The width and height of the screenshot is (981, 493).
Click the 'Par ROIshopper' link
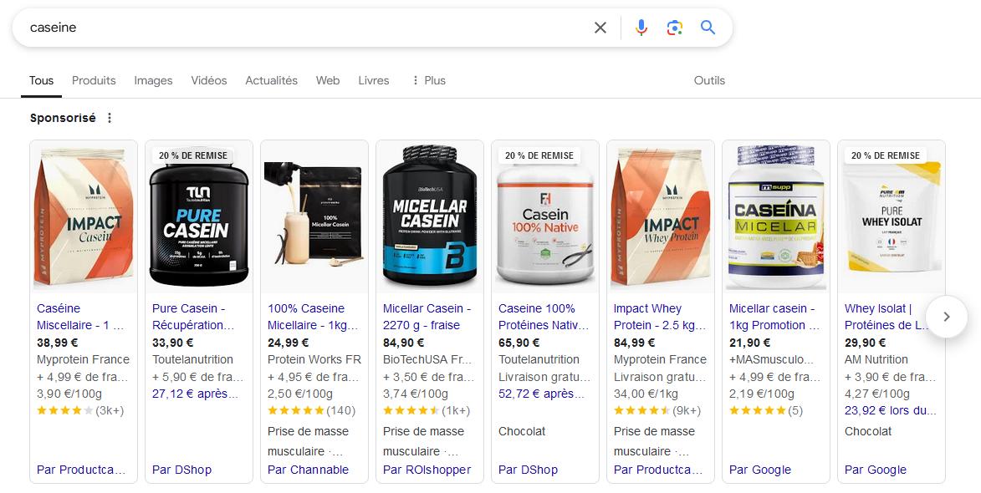(427, 470)
